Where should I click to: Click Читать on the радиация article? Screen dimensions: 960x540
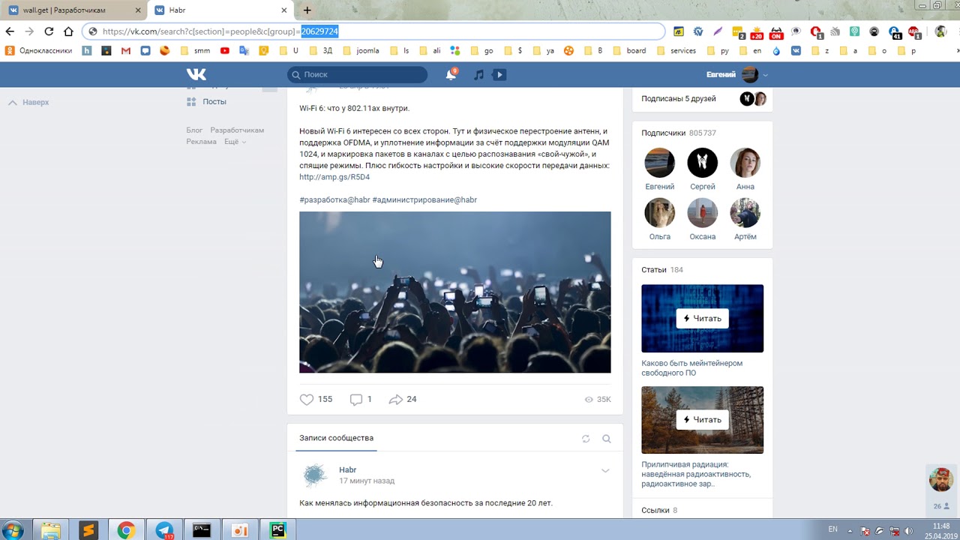pyautogui.click(x=702, y=420)
